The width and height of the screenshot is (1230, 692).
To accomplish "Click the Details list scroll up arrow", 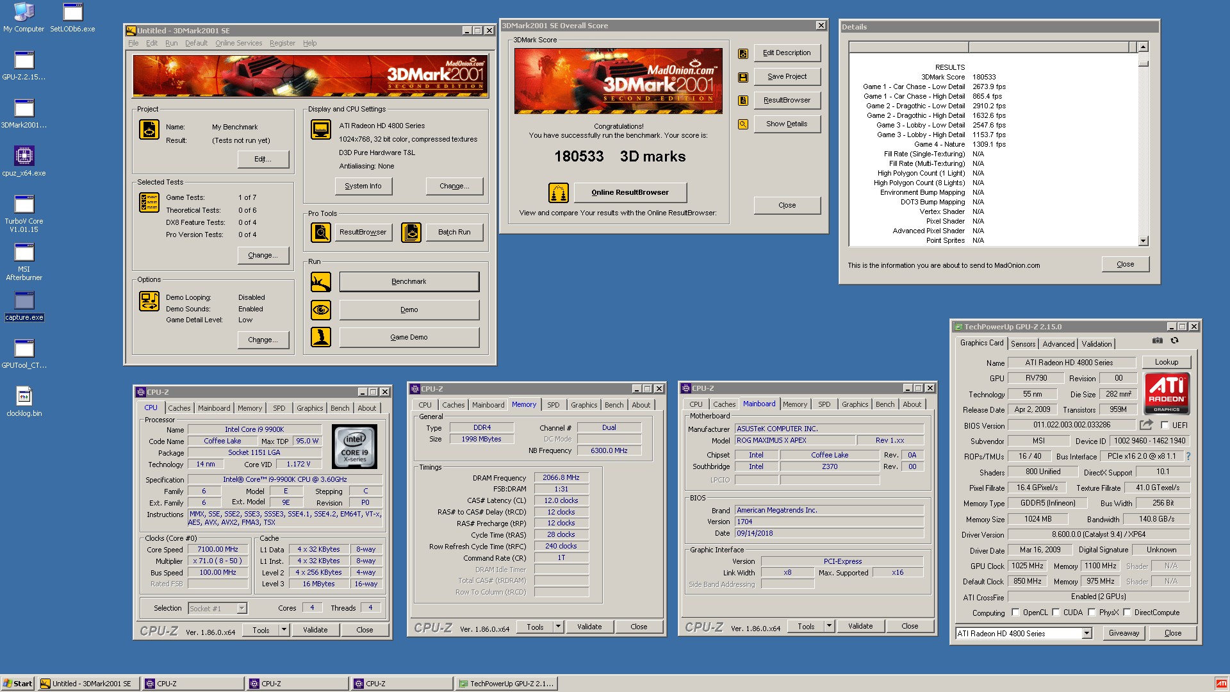I will 1144,47.
